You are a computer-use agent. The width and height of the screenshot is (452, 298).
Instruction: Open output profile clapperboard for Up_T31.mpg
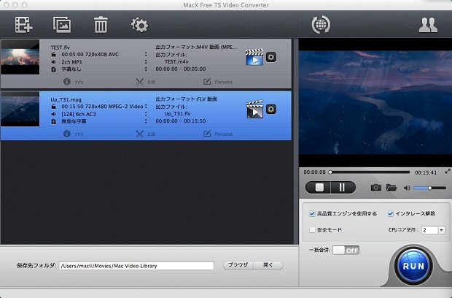pyautogui.click(x=254, y=109)
